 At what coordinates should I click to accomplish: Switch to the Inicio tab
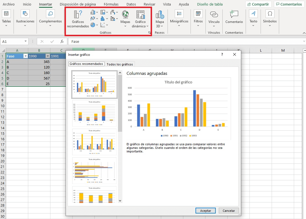(27, 4)
